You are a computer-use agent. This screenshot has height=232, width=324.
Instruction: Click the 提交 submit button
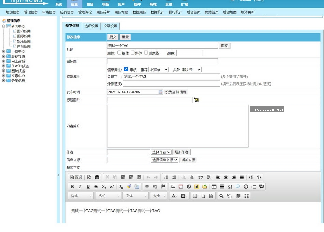coord(113,37)
